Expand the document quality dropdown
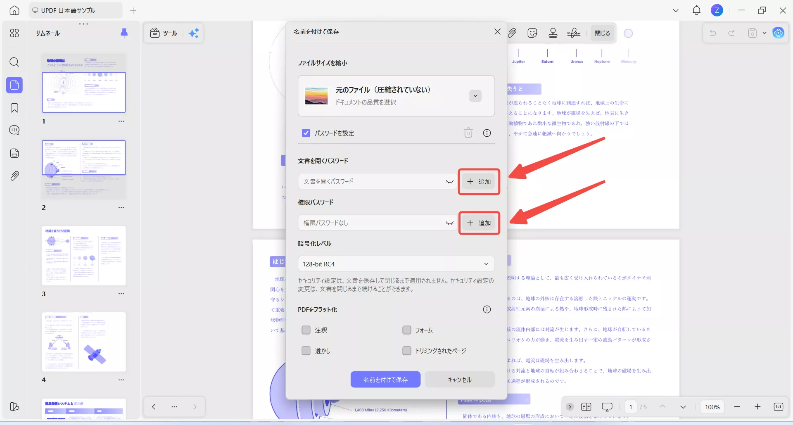This screenshot has height=425, width=793. click(475, 95)
